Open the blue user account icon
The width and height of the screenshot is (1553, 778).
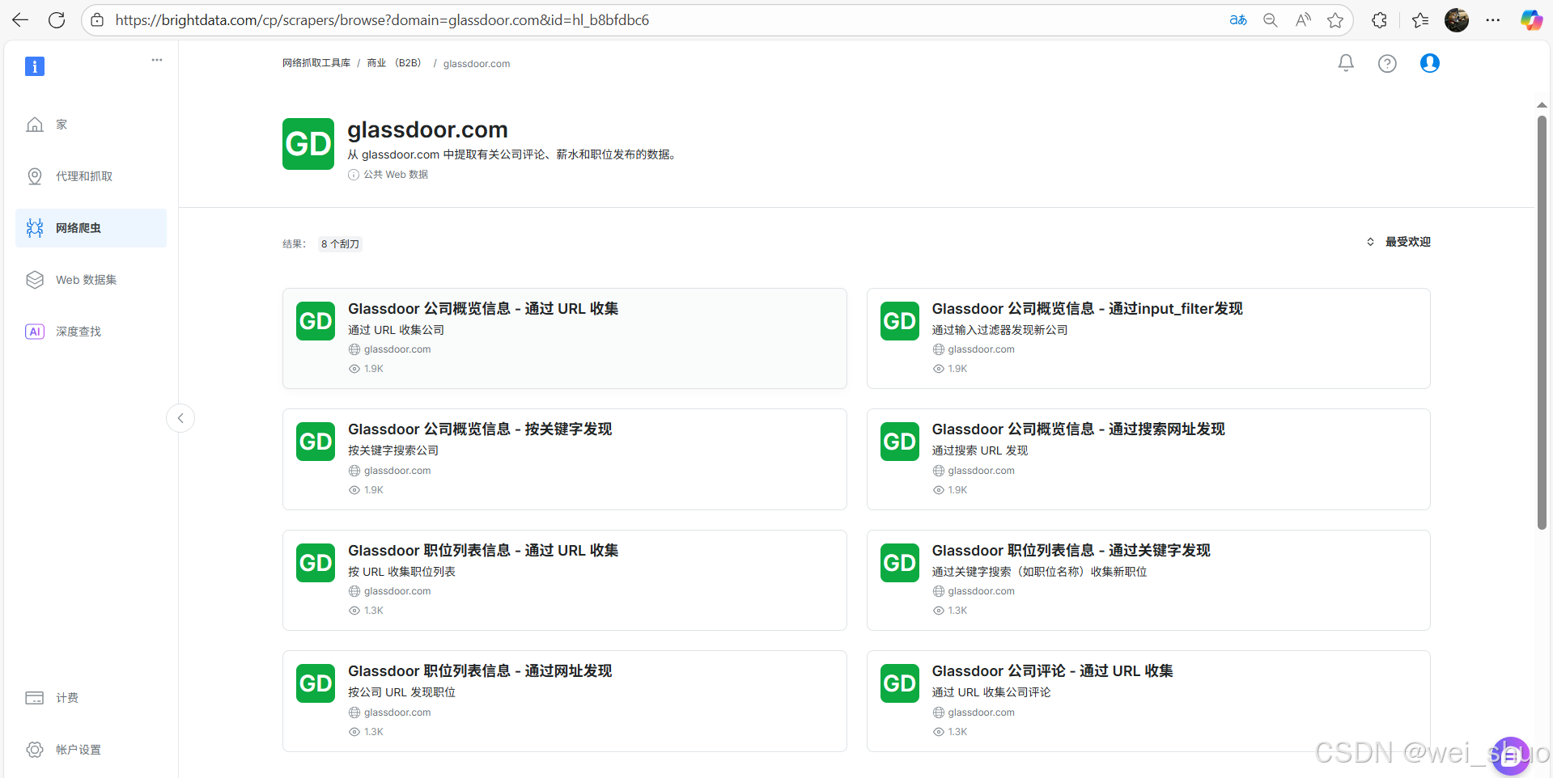[x=1430, y=63]
